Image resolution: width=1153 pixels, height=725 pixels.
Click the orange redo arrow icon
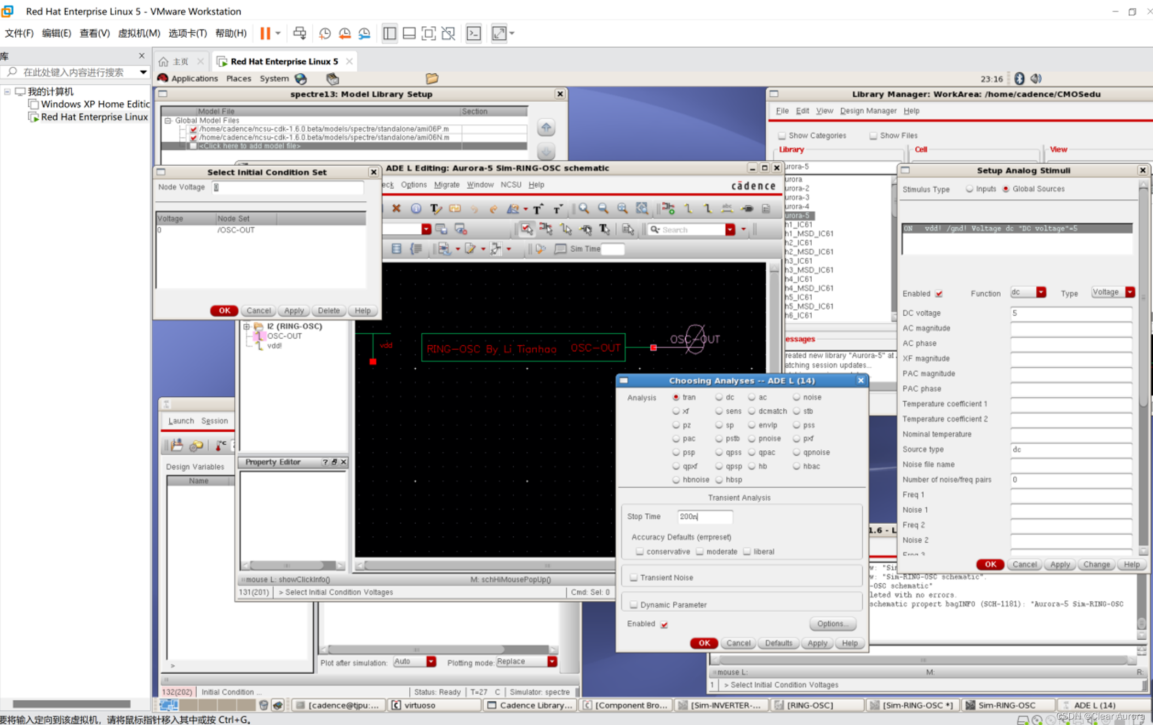493,208
